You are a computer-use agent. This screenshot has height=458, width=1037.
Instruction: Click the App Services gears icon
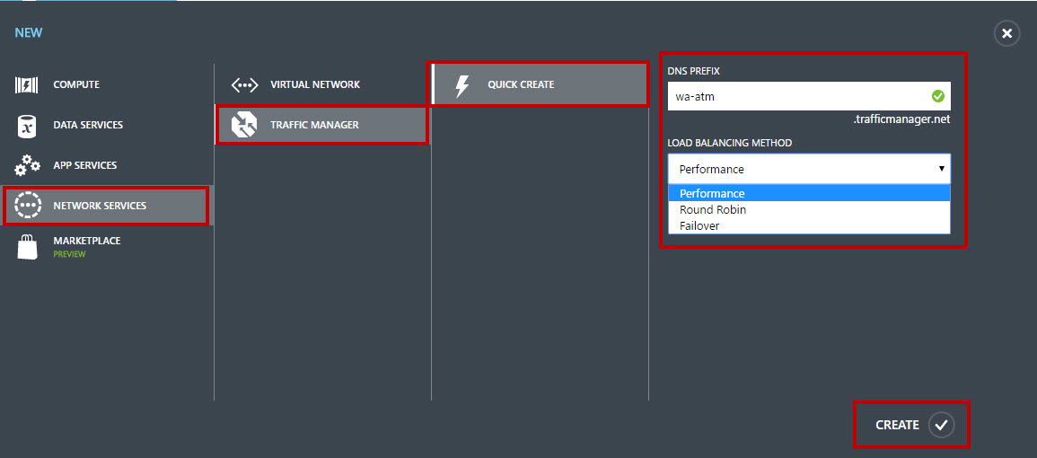[x=26, y=165]
